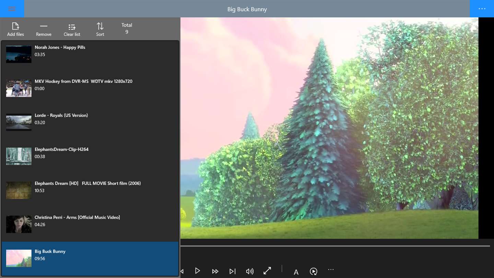Image resolution: width=494 pixels, height=278 pixels.
Task: Open the subtitle settings (A icon)
Action: (x=296, y=272)
